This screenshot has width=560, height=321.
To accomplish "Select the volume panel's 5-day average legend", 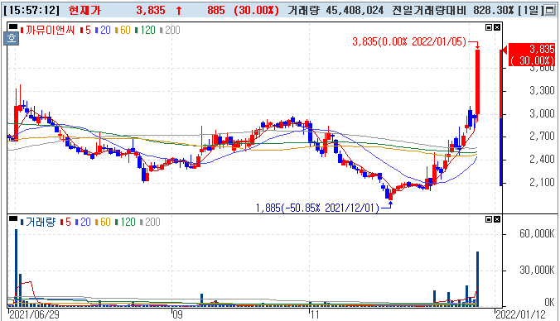I will coord(66,222).
